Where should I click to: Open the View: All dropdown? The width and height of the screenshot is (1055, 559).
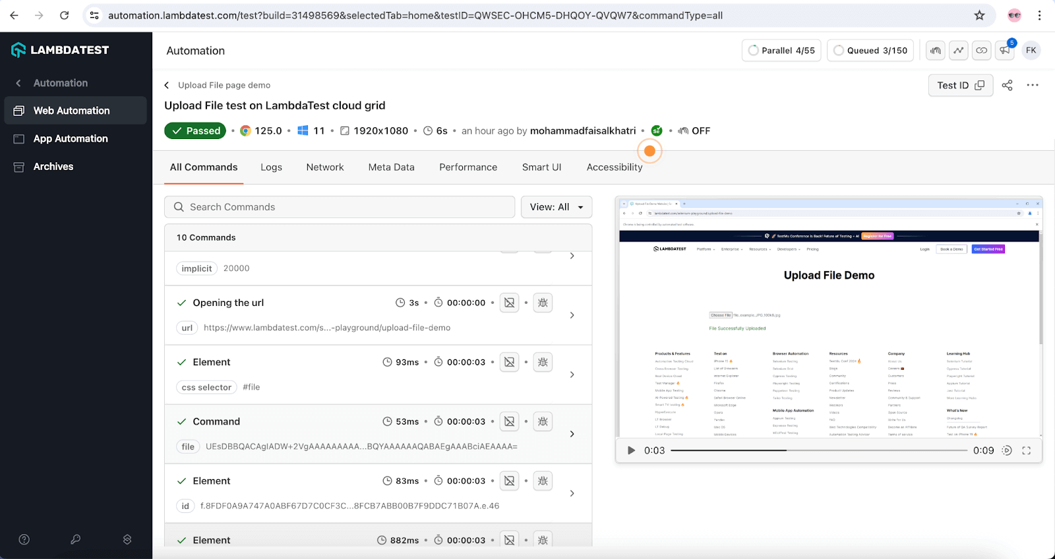[557, 207]
